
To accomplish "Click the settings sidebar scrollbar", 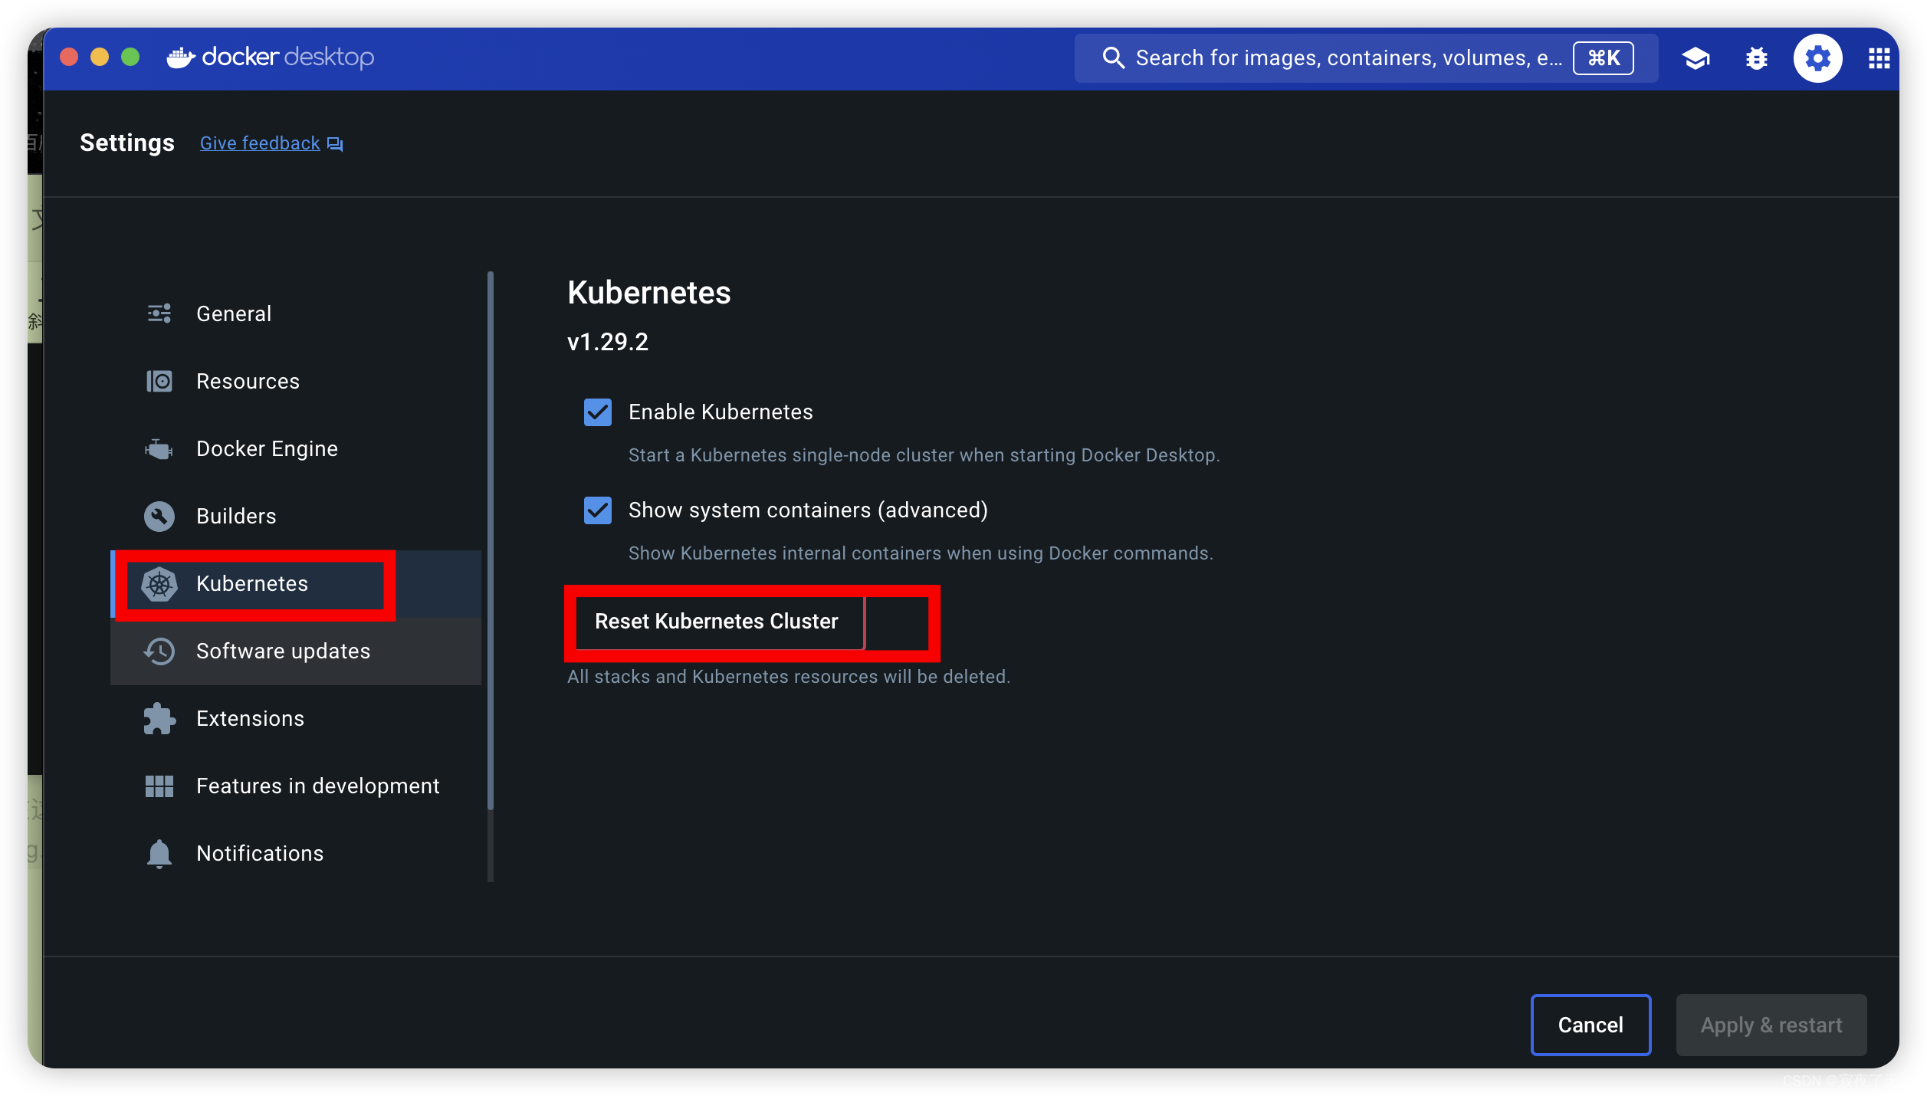I will [491, 540].
